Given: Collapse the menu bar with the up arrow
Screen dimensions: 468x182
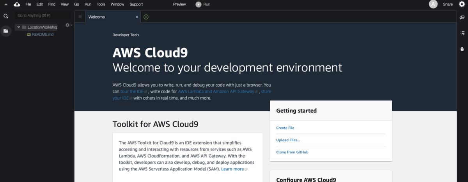Looking at the screenshot, I should 6,4.
